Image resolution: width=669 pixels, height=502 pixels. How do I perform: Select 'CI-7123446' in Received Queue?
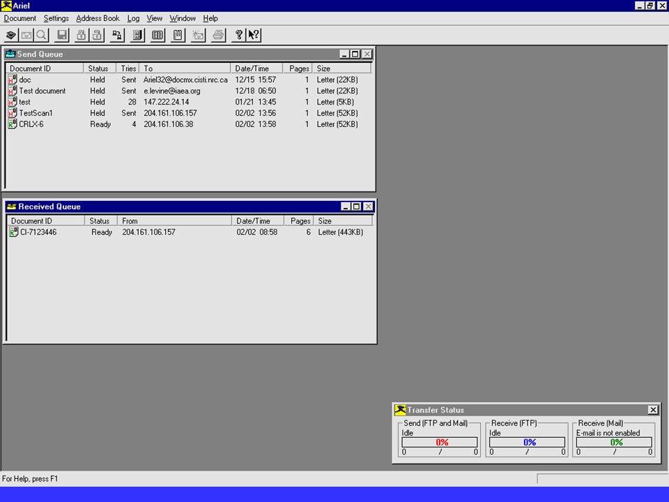pos(38,231)
